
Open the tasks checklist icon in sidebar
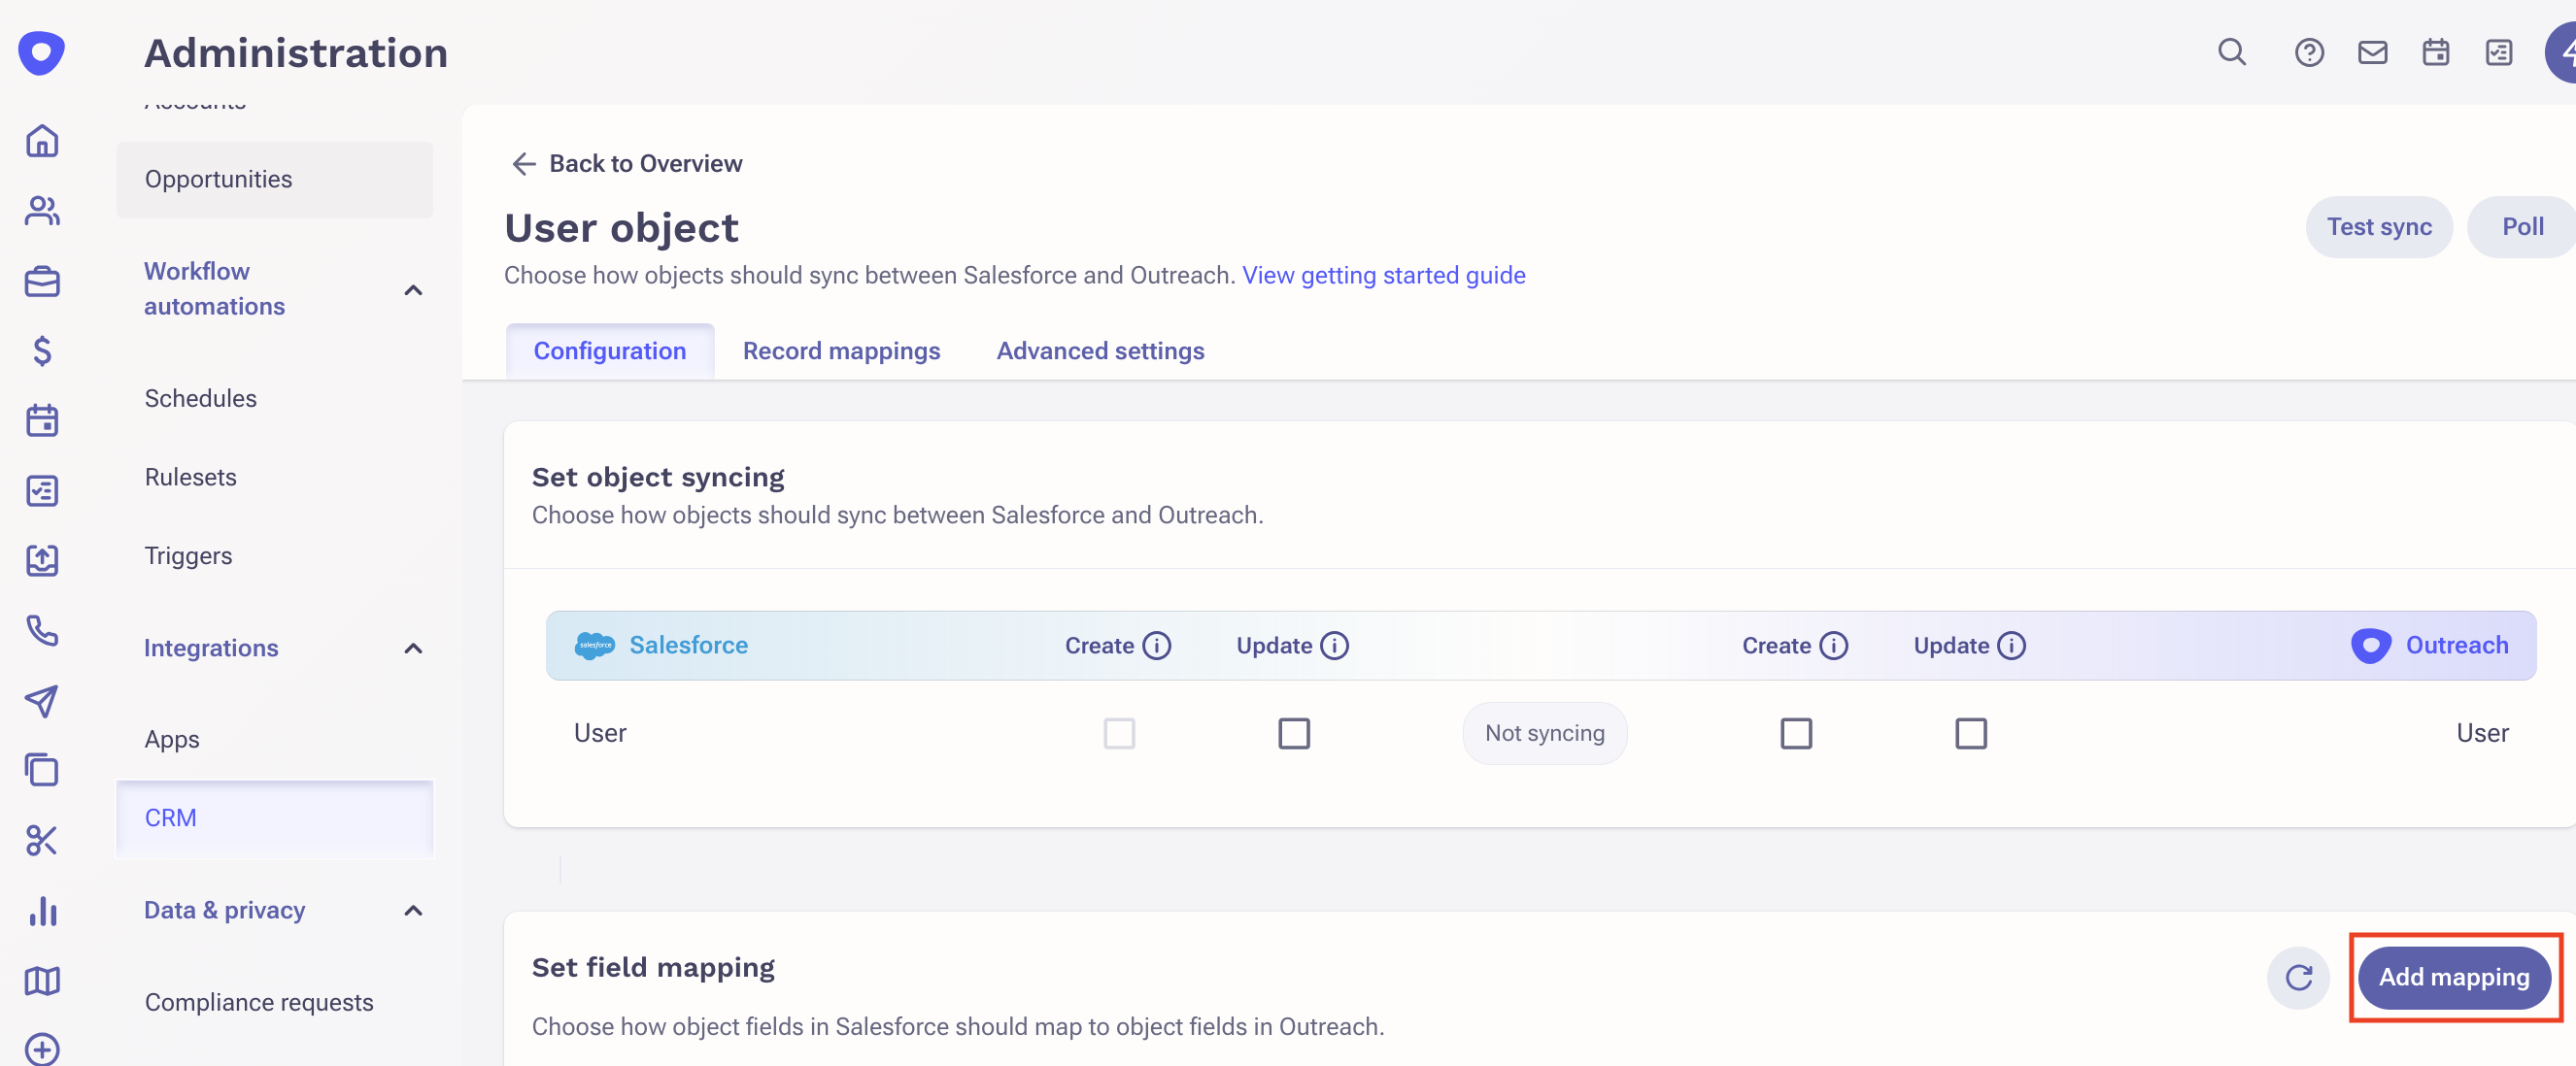(42, 490)
